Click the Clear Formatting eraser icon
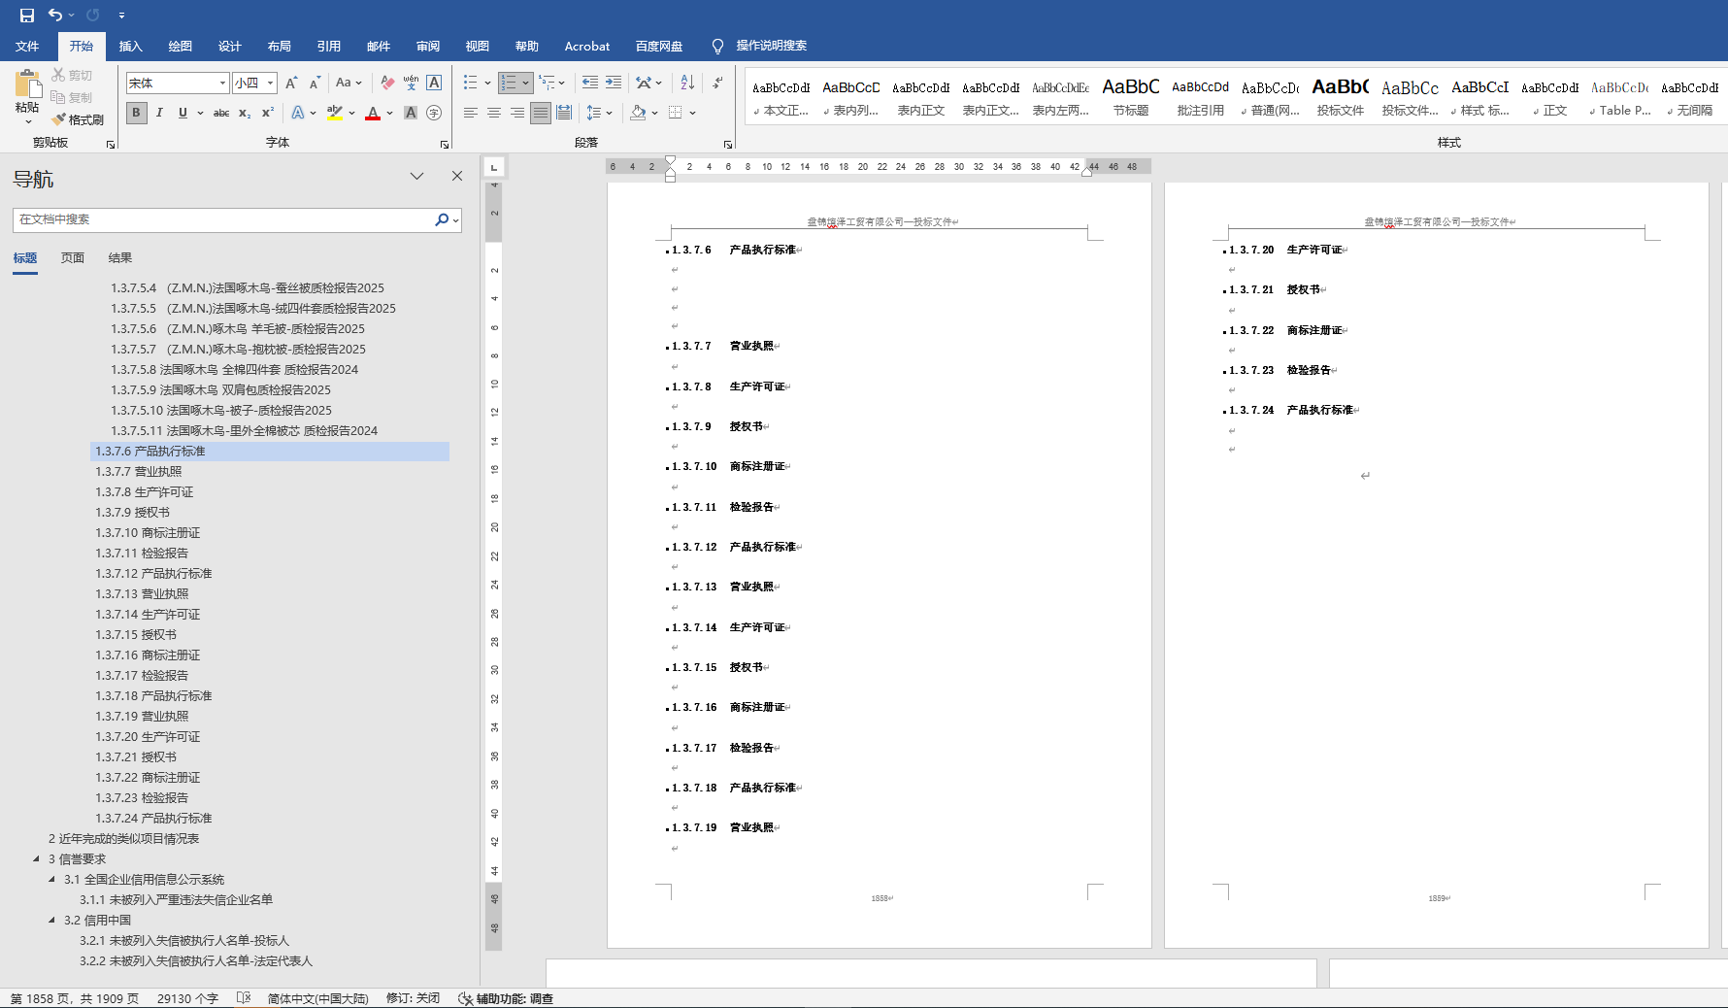Image resolution: width=1728 pixels, height=1008 pixels. 387,84
